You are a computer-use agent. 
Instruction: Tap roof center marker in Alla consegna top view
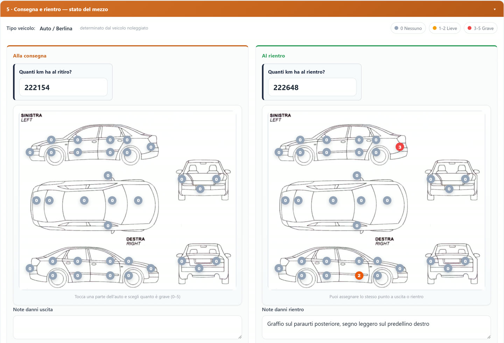(x=84, y=201)
